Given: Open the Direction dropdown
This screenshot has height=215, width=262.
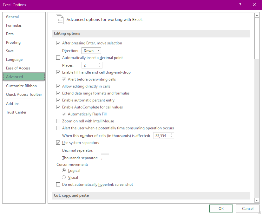Looking at the screenshot, I should (x=91, y=51).
